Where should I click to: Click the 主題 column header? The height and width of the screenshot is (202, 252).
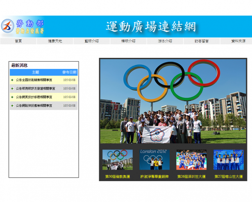pyautogui.click(x=35, y=72)
